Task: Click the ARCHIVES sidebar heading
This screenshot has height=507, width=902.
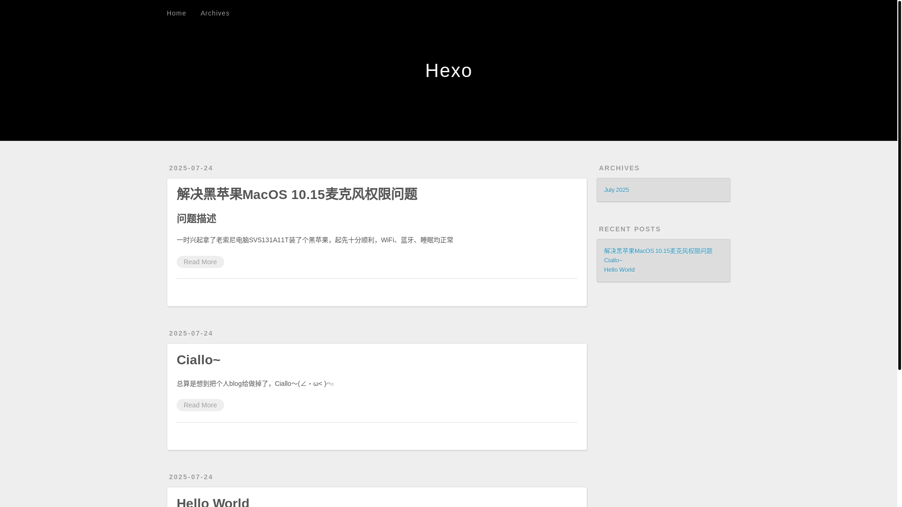Action: pyautogui.click(x=619, y=168)
